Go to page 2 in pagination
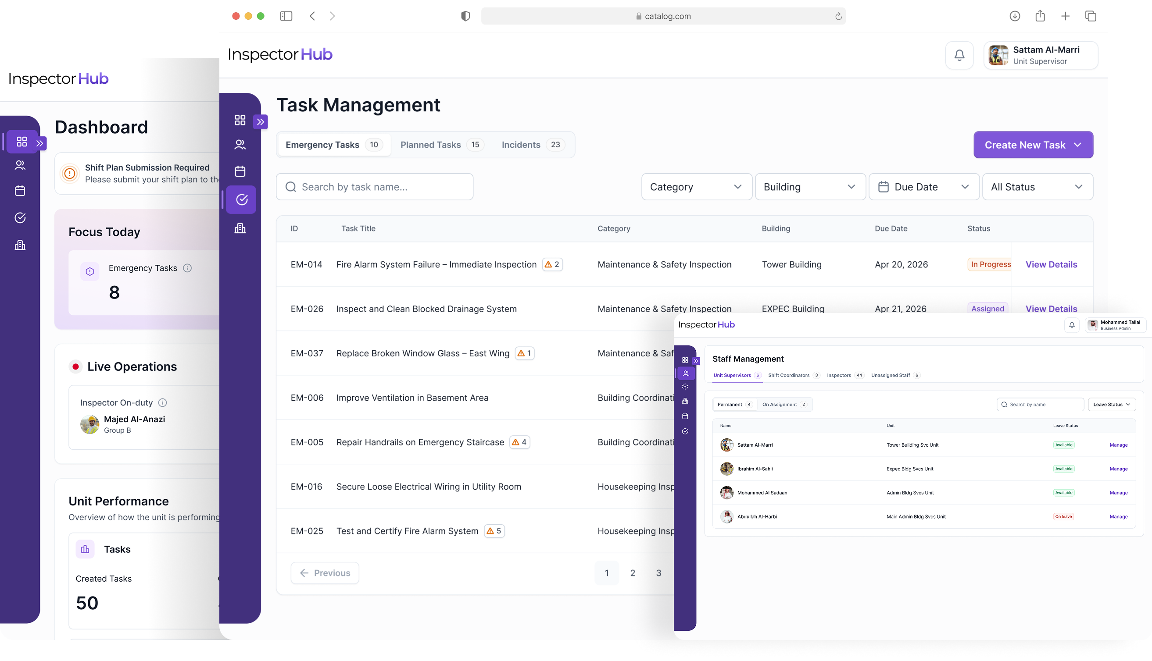Viewport: 1152px width, 661px height. tap(632, 573)
